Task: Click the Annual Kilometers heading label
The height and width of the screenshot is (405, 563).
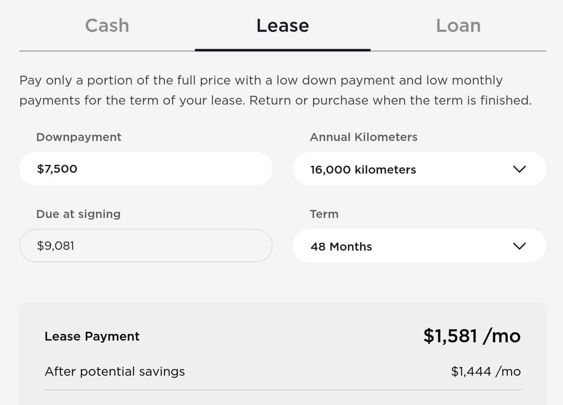Action: (x=363, y=137)
